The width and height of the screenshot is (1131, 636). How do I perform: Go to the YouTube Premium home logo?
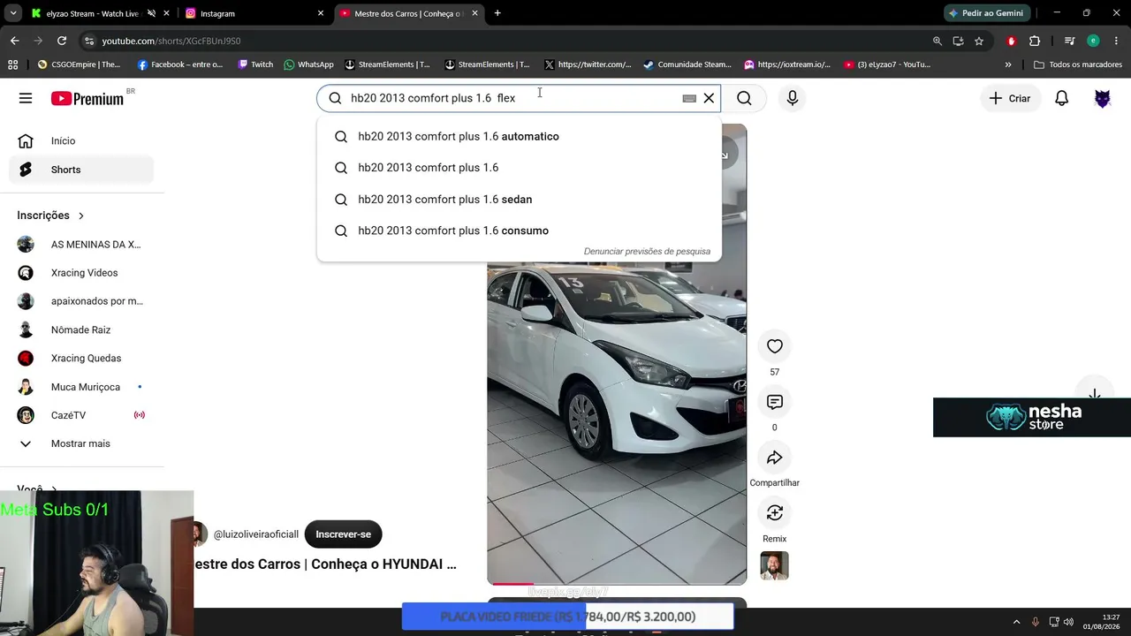pos(87,98)
